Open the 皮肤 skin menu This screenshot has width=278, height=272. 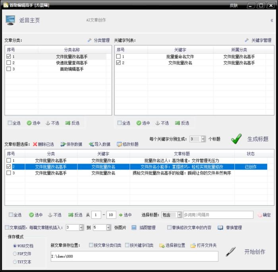coord(234,5)
